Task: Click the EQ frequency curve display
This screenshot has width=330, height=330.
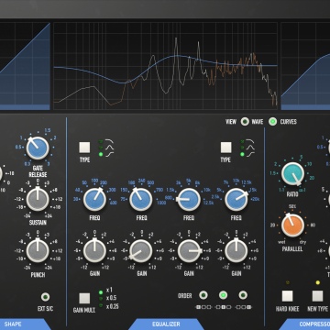Action: point(166,66)
